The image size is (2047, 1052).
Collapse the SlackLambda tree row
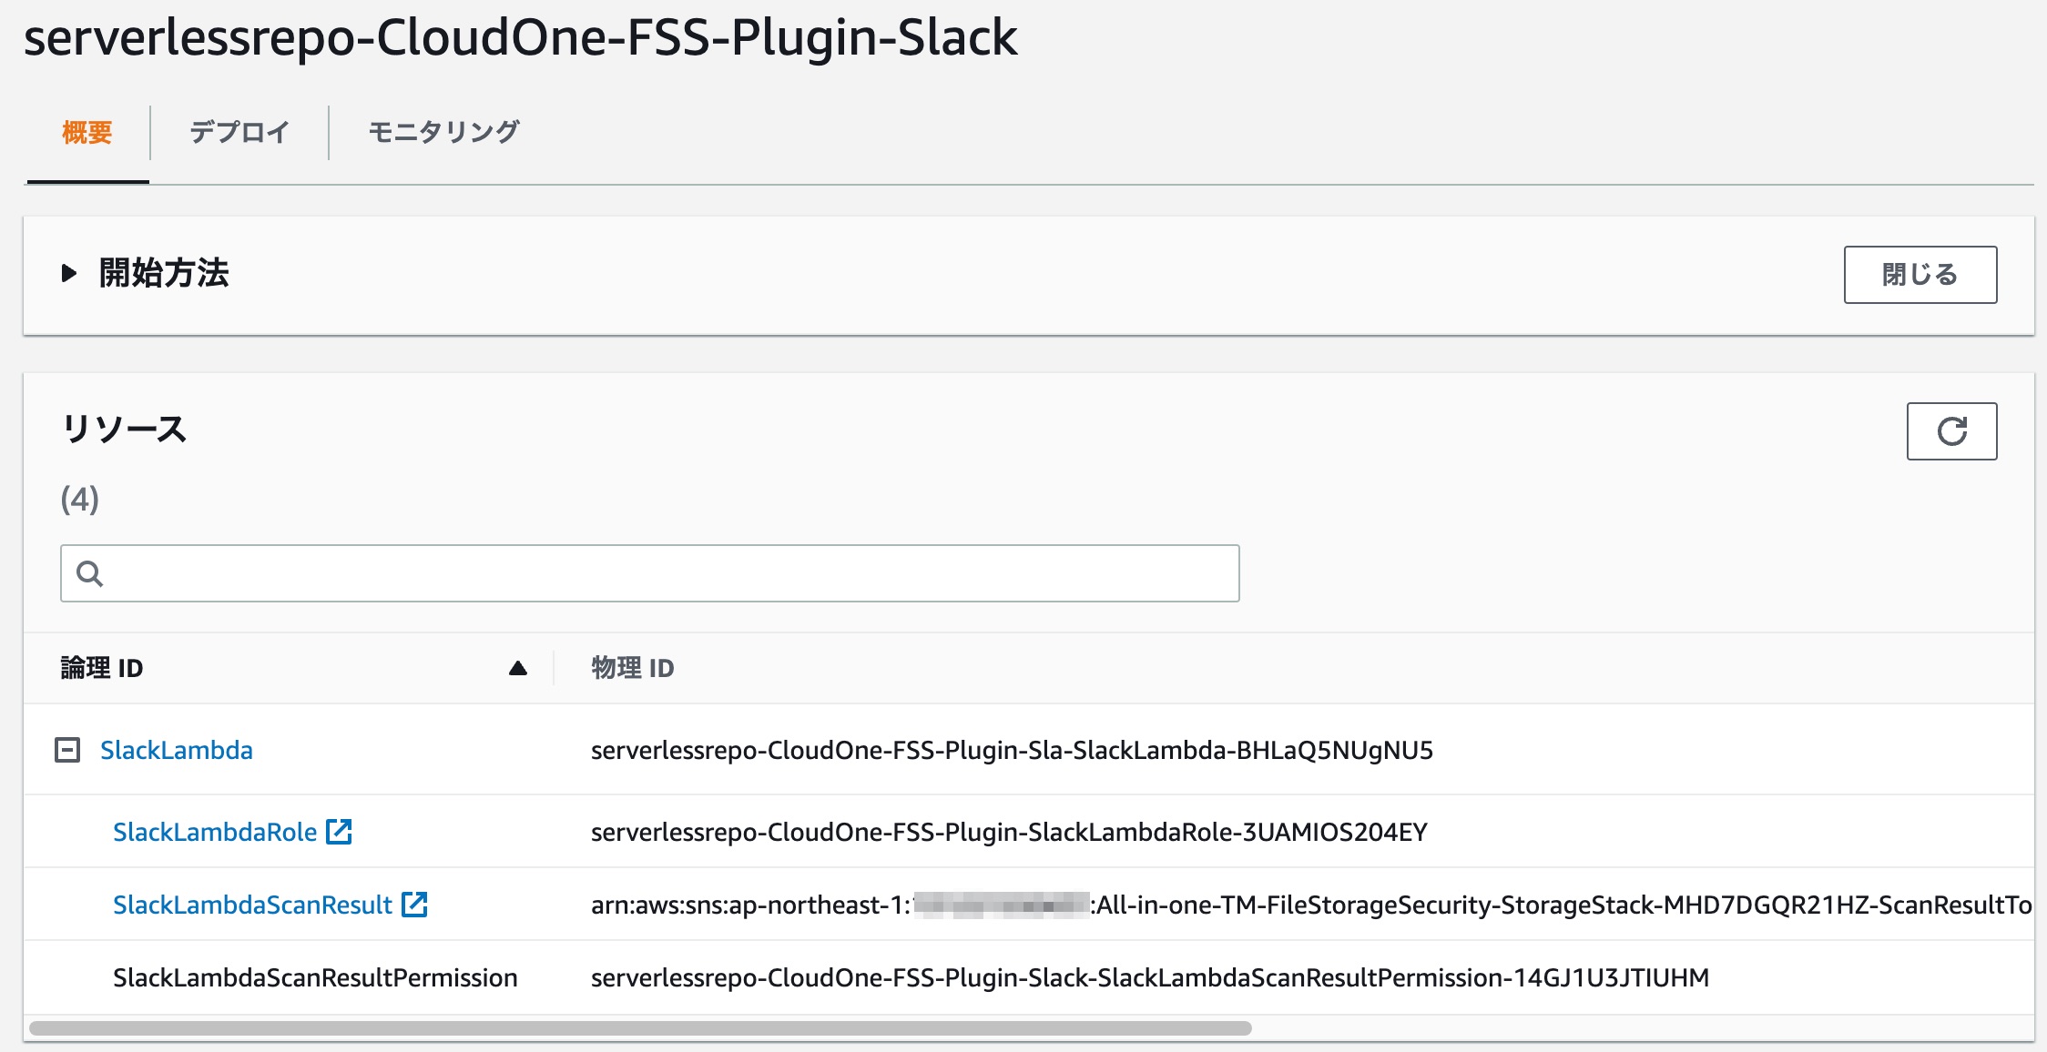point(67,750)
